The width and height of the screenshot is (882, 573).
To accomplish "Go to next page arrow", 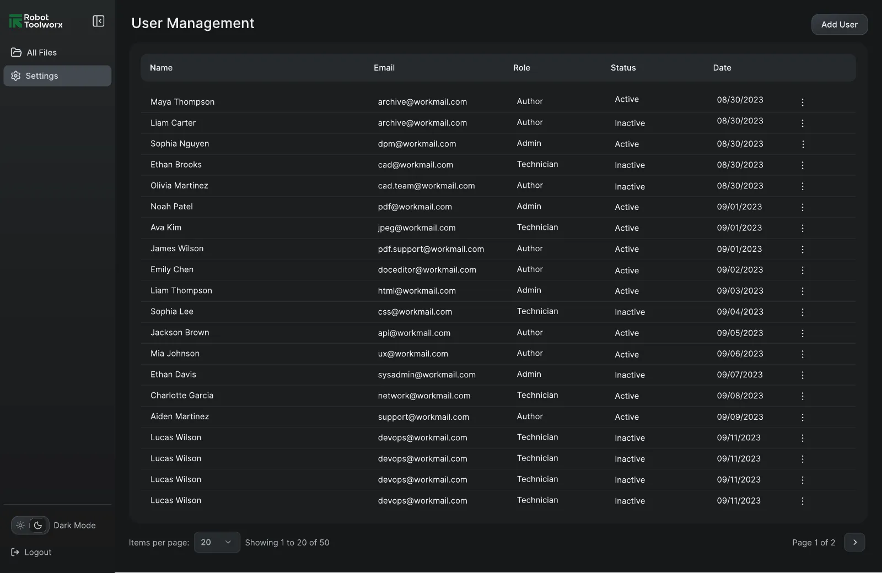I will (x=854, y=542).
